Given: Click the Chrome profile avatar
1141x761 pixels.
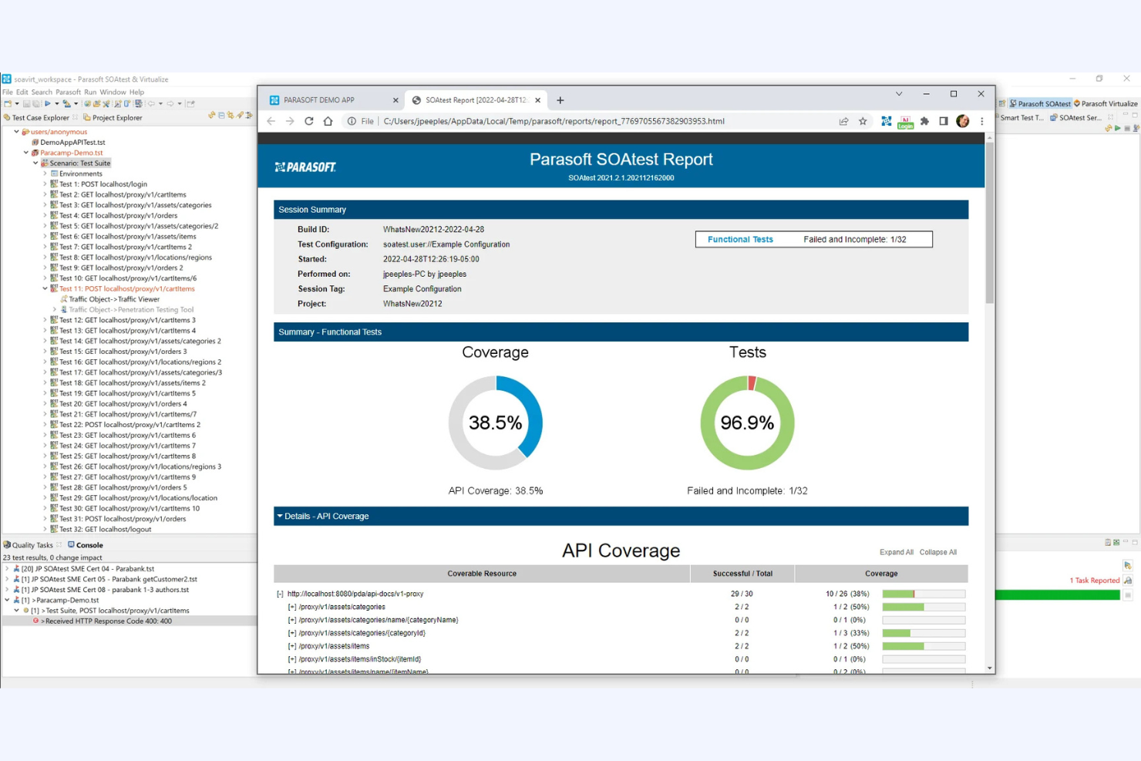Looking at the screenshot, I should (963, 121).
